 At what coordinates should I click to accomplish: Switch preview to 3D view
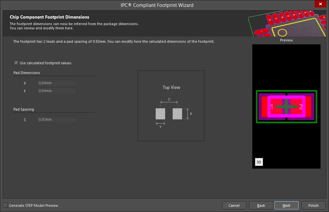pos(259,162)
